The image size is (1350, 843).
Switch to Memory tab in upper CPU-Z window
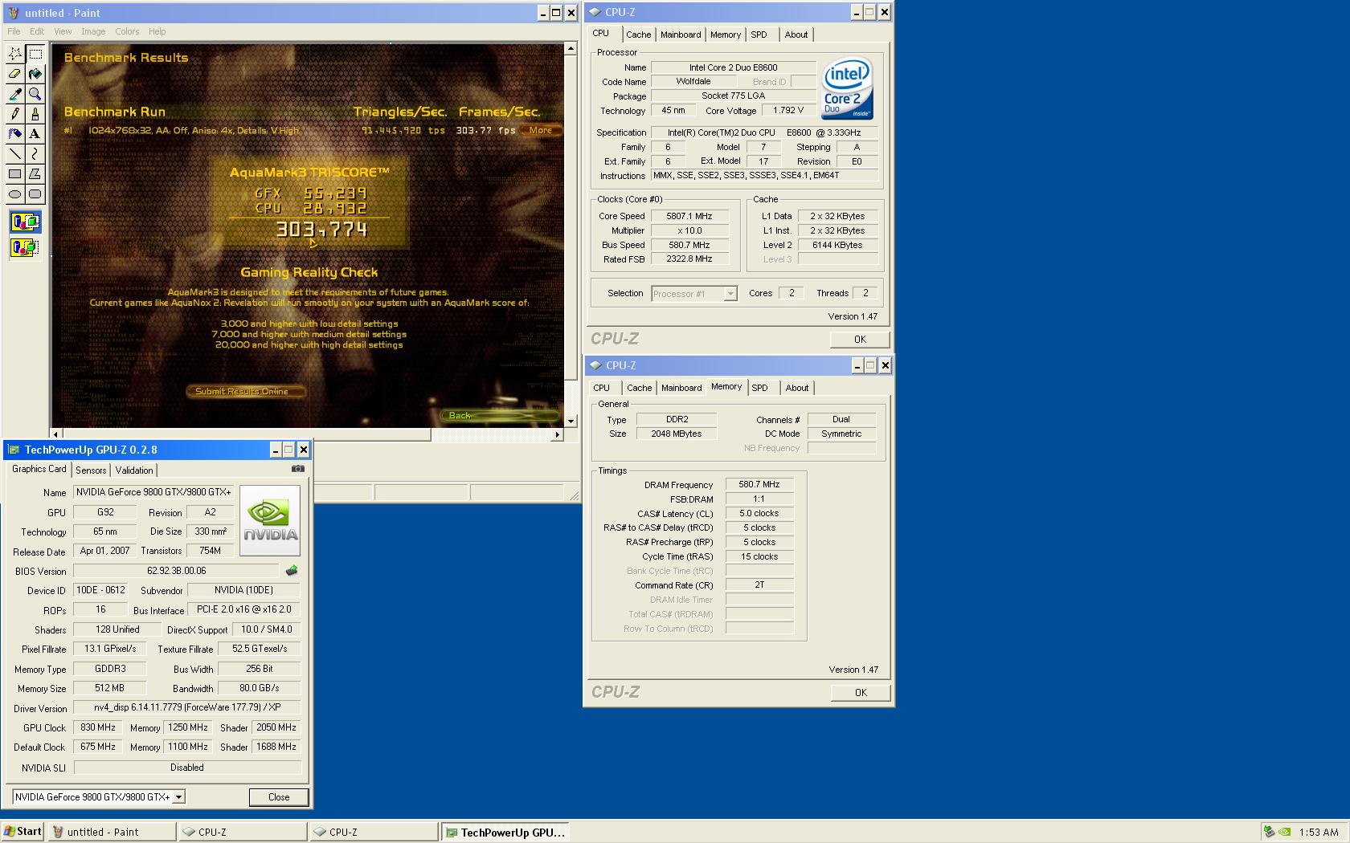726,35
